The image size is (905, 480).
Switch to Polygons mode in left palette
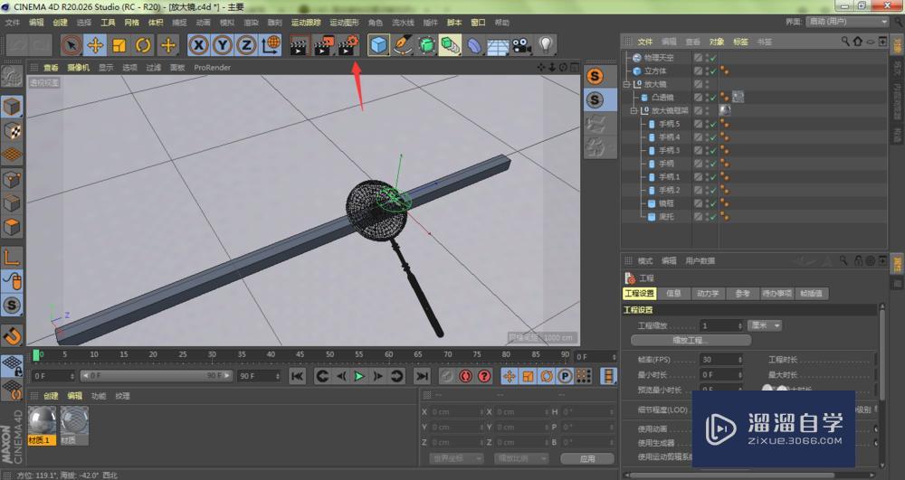[12, 227]
